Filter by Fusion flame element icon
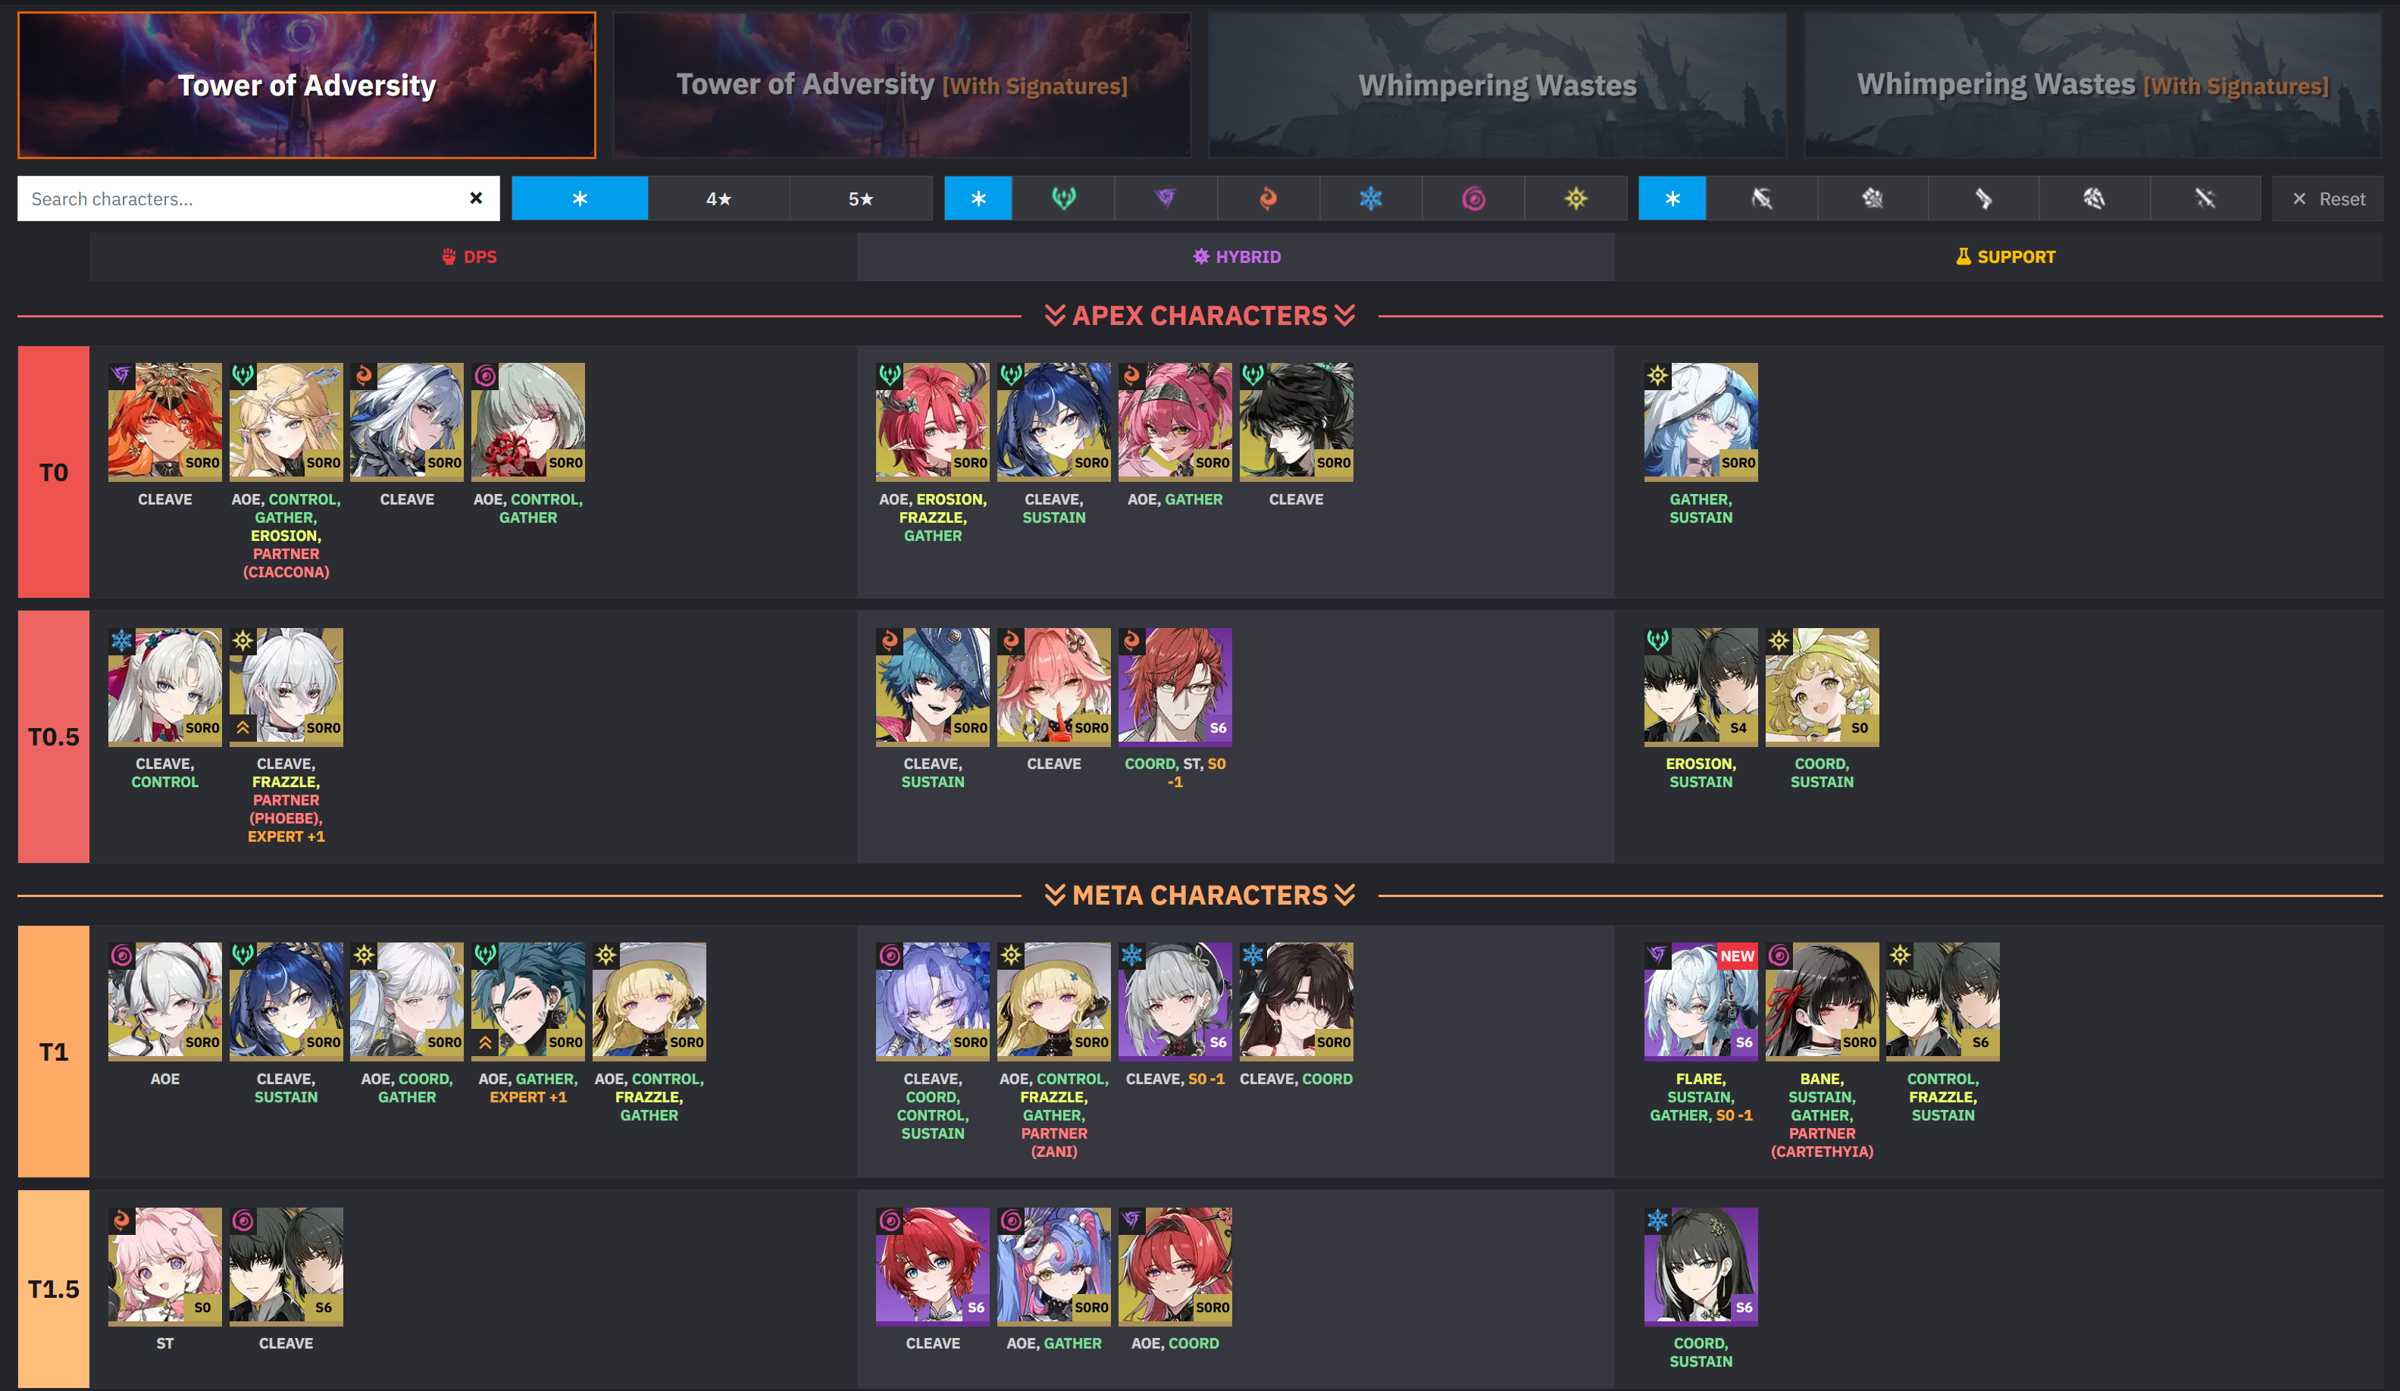Viewport: 2400px width, 1391px height. (1269, 198)
